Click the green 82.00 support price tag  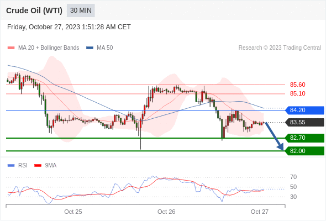[x=304, y=151]
